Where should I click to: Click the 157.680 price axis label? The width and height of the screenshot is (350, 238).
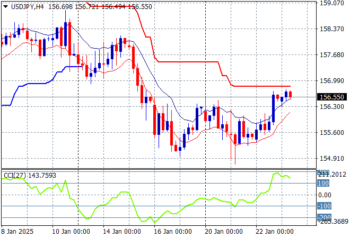pyautogui.click(x=331, y=55)
